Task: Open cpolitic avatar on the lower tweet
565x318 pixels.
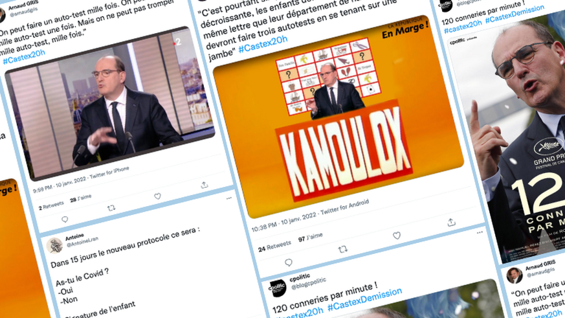Action: (278, 288)
